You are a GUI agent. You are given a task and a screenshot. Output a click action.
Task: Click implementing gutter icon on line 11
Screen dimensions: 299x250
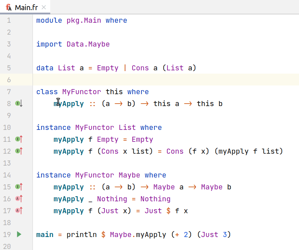(19, 139)
